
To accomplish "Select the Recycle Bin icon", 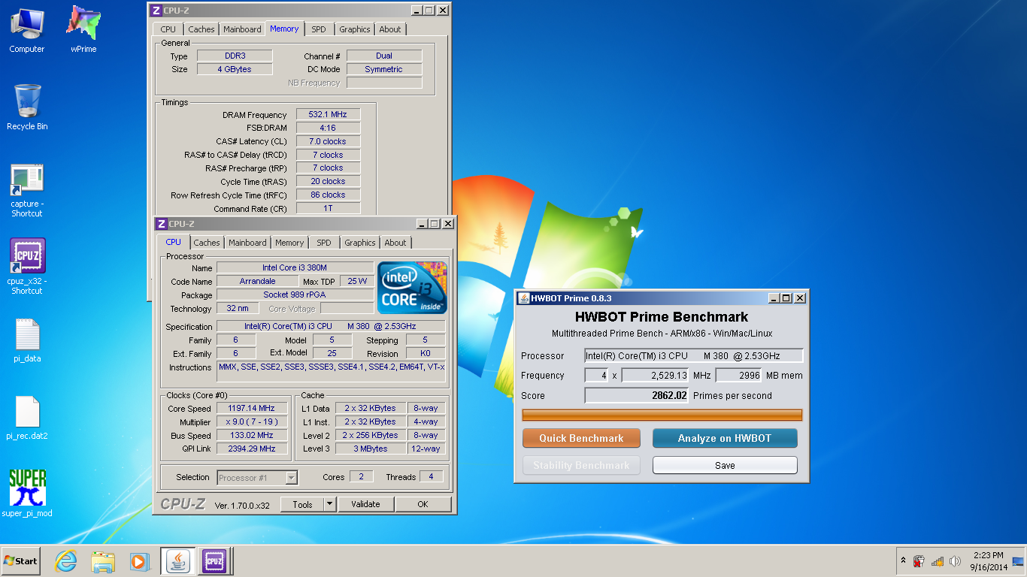I will (27, 107).
